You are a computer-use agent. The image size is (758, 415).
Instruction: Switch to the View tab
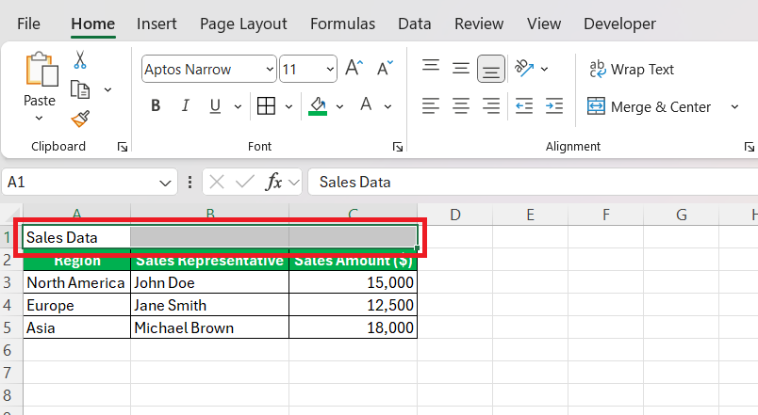point(544,24)
